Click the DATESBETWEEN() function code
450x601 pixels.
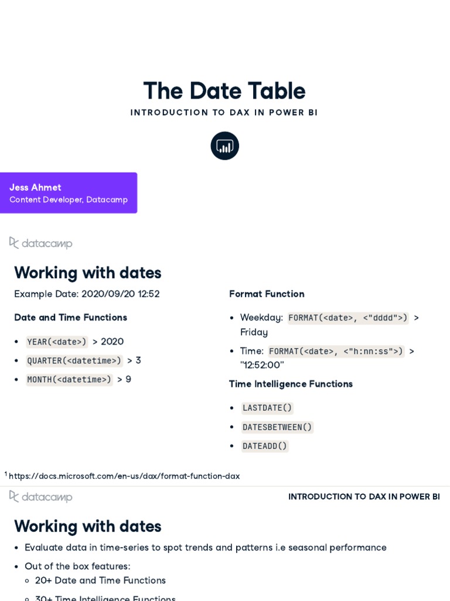pos(277,427)
